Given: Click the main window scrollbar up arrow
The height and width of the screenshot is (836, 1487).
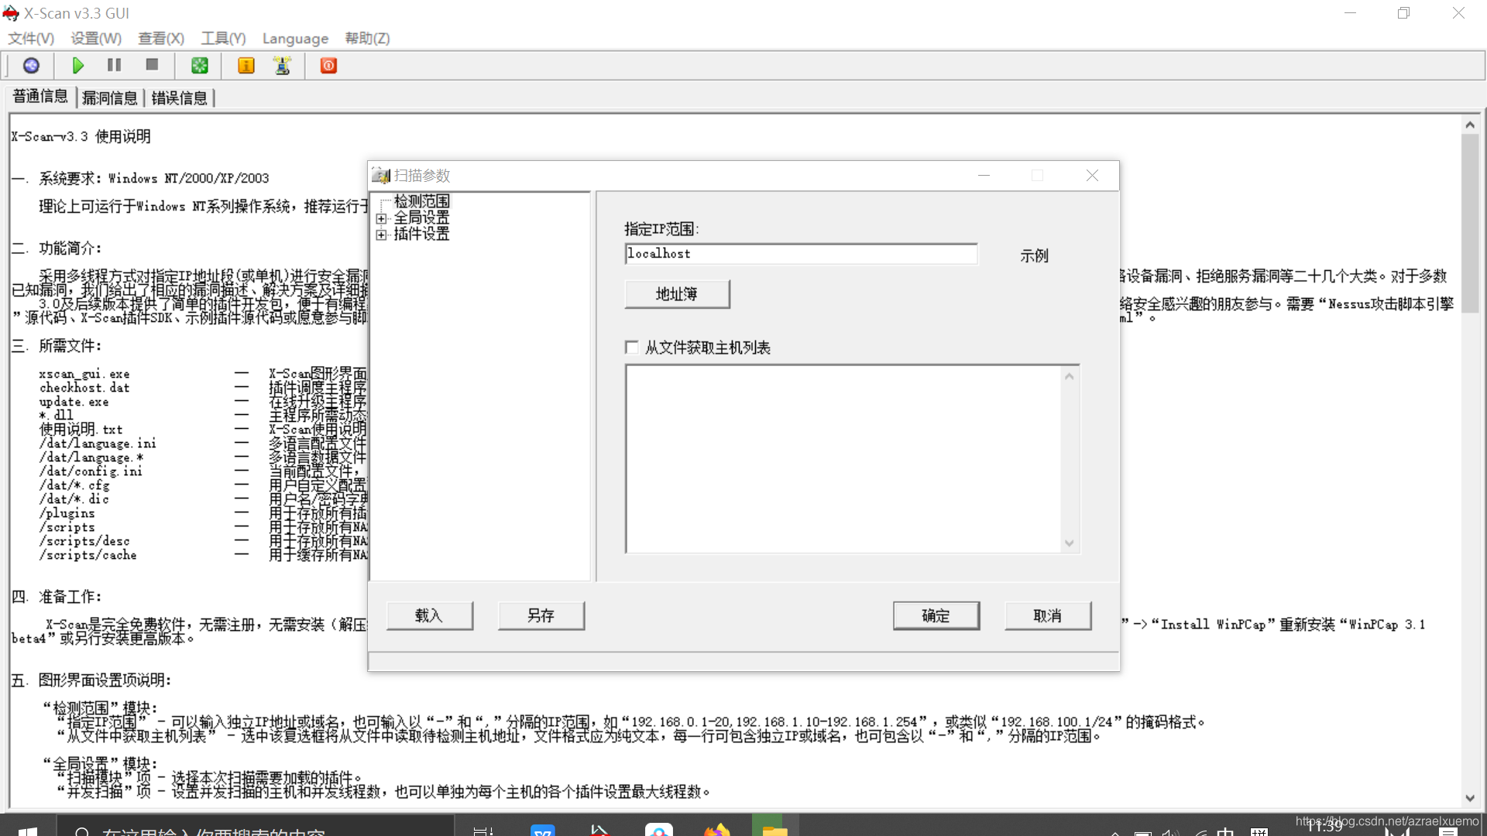Looking at the screenshot, I should [1470, 125].
